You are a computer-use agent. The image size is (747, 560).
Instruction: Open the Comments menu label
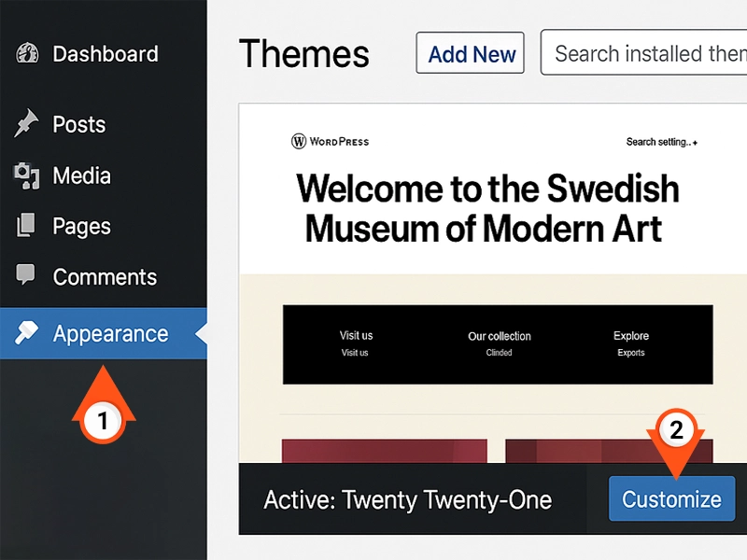tap(105, 277)
